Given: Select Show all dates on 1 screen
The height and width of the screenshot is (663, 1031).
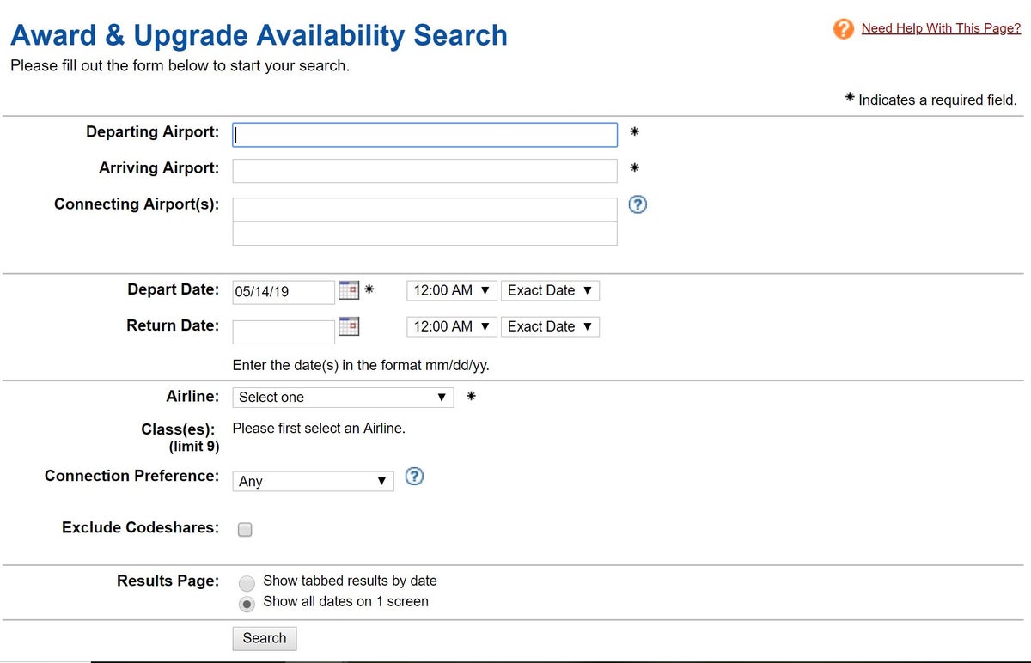Looking at the screenshot, I should coord(247,604).
